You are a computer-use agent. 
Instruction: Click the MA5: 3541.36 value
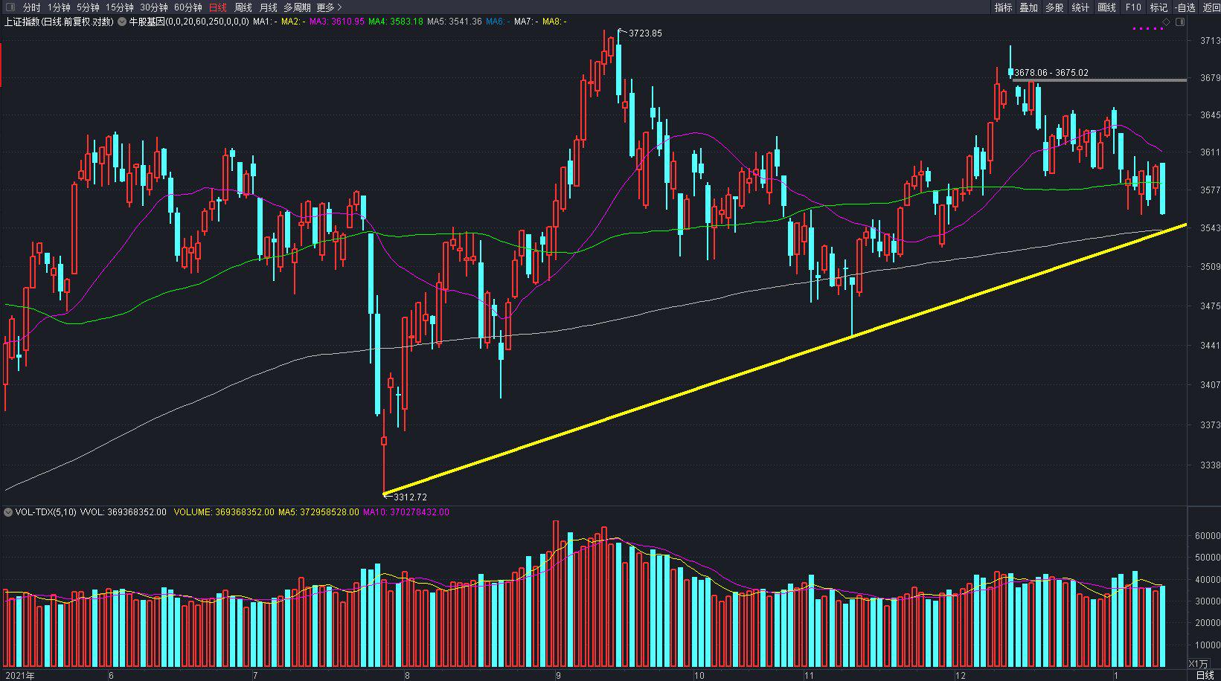[x=454, y=22]
